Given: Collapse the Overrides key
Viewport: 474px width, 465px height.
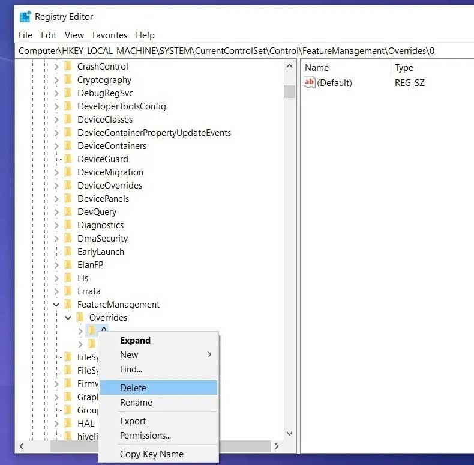Looking at the screenshot, I should point(68,318).
